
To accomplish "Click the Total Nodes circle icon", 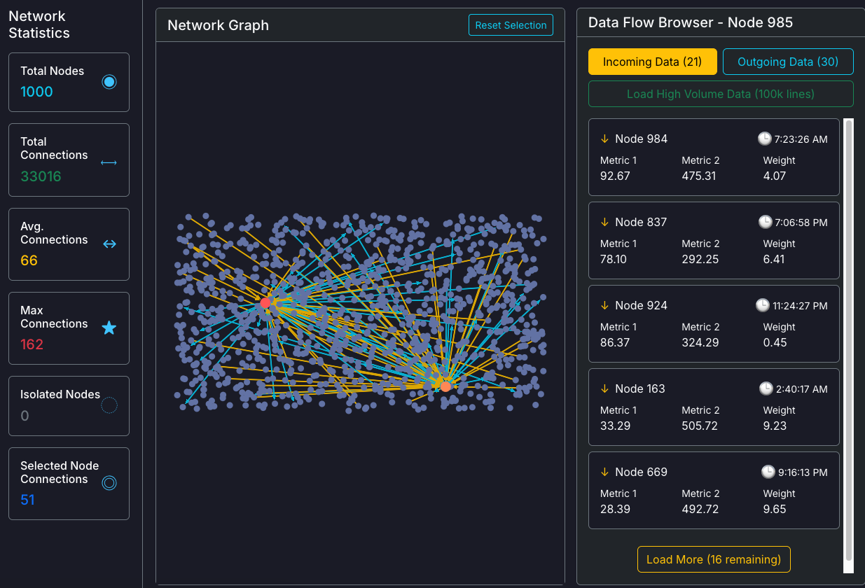I will coord(109,82).
